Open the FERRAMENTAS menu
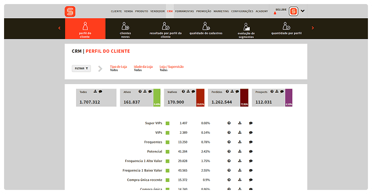 (x=184, y=11)
